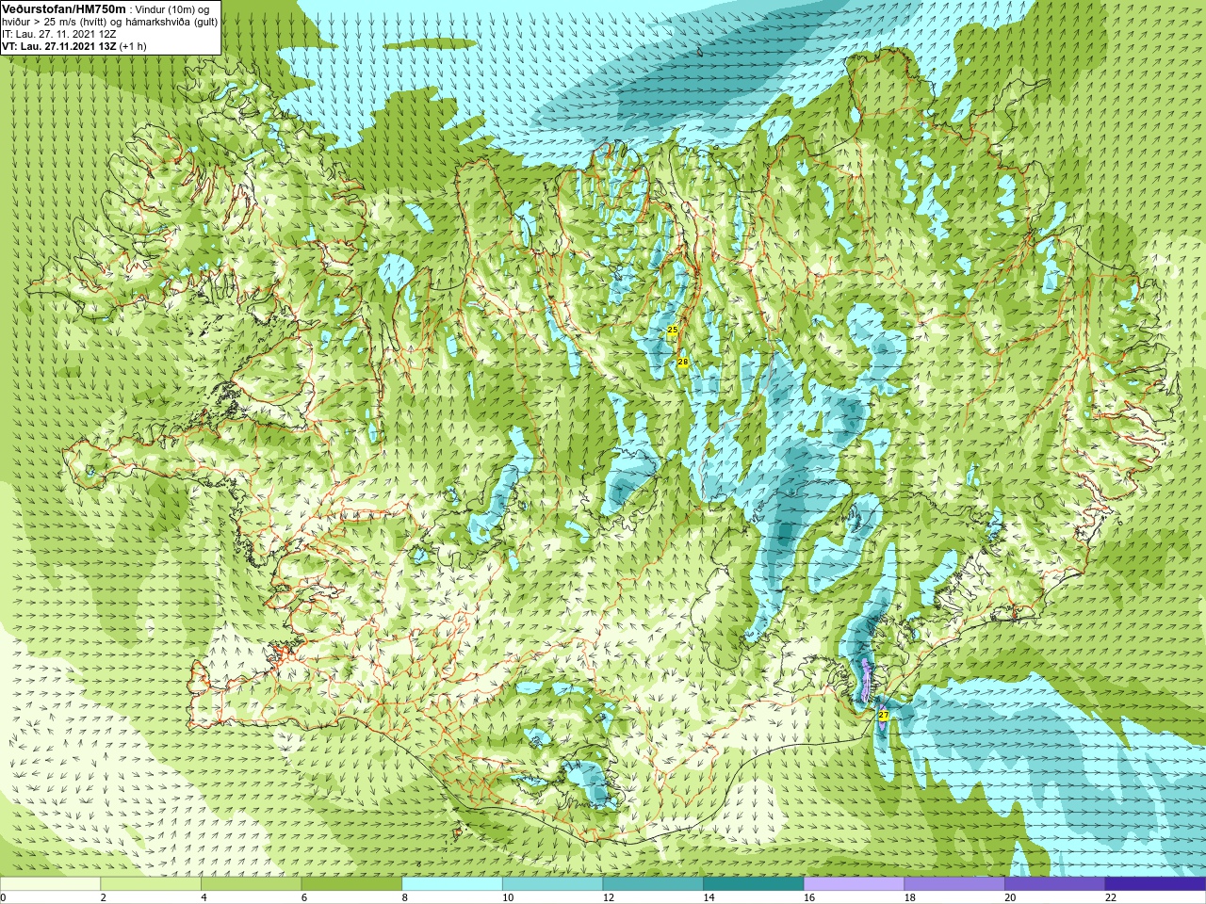This screenshot has width=1206, height=904.
Task: Click the legend scale value 0
Action: pyautogui.click(x=3, y=897)
